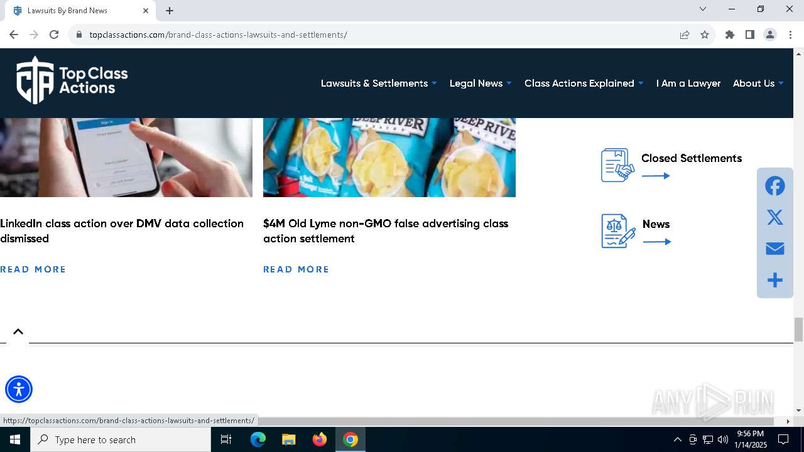Share page via email icon
Screen dimensions: 804x452
(774, 249)
